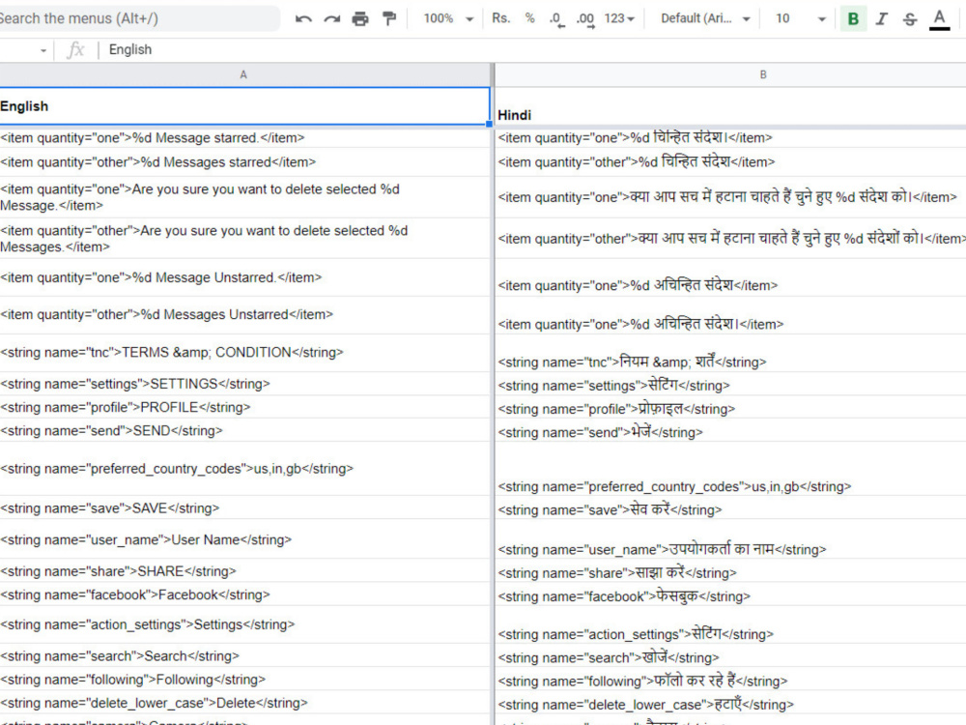Select English cell name="profile" PROFILE
966x725 pixels.
244,407
